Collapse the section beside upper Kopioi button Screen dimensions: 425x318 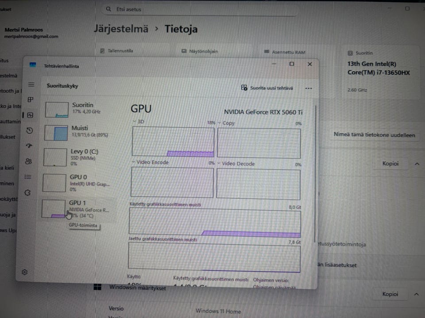pos(417,163)
